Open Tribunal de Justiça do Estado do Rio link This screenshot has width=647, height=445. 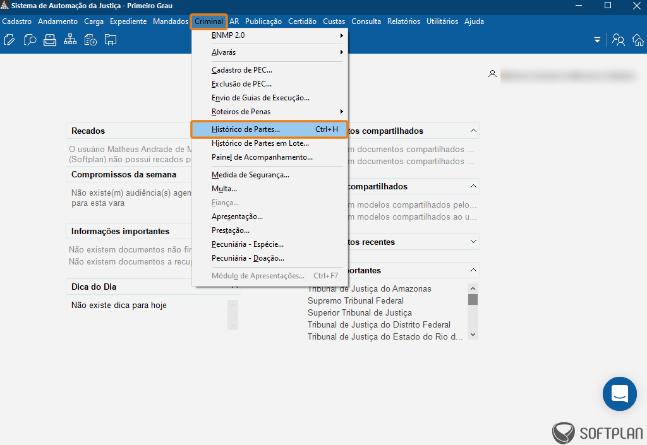(x=385, y=336)
